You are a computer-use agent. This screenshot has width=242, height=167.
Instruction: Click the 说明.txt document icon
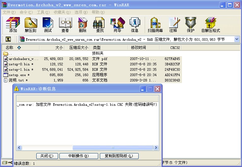[x=6, y=80]
